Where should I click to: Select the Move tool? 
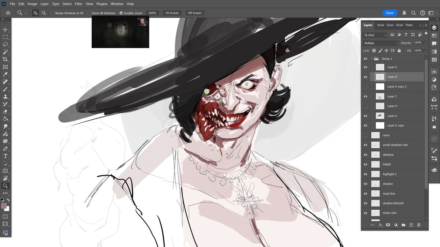(x=5, y=30)
